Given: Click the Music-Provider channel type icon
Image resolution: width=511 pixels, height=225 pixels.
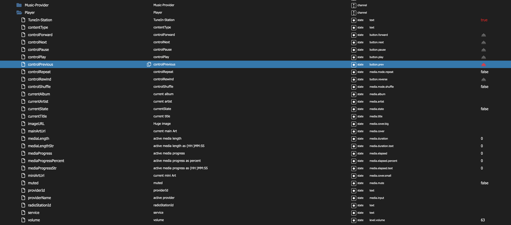Looking at the screenshot, I should pyautogui.click(x=353, y=5).
